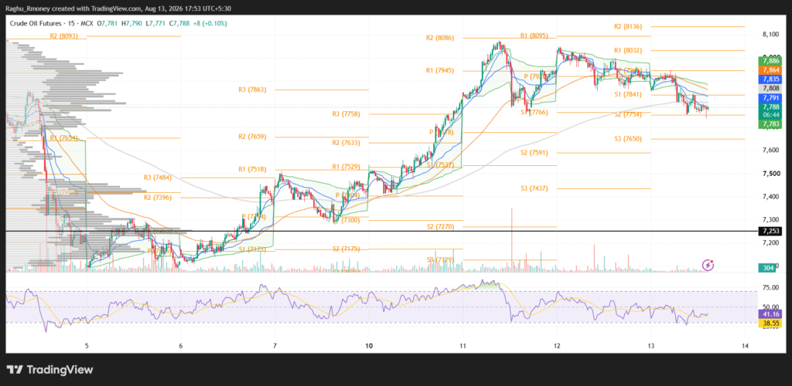Click the 75.00 RSI axis label

[771, 288]
